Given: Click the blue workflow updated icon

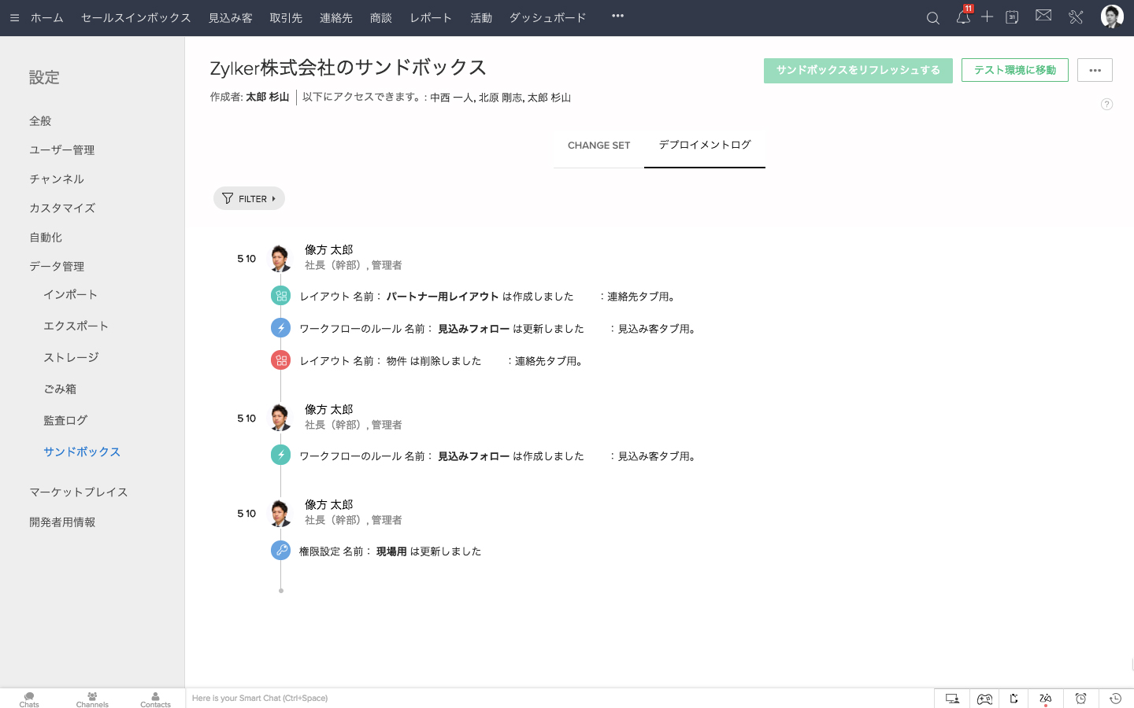Looking at the screenshot, I should (x=281, y=328).
